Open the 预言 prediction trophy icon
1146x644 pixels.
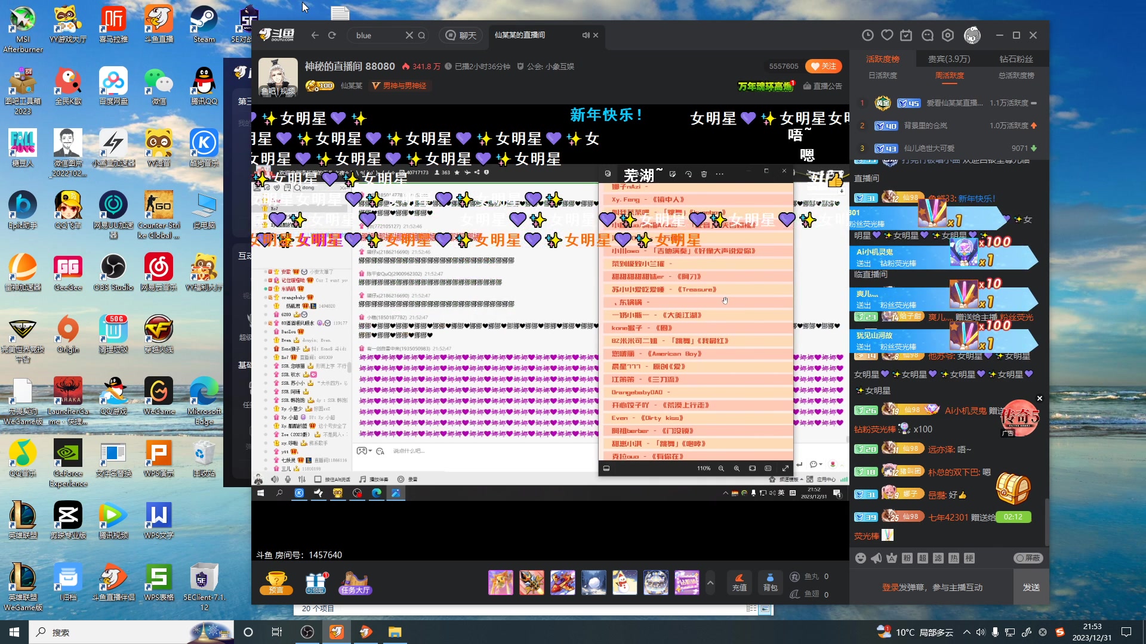click(276, 583)
